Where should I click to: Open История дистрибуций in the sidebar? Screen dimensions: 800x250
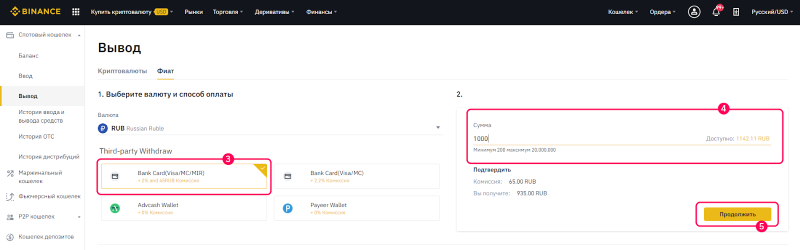(x=49, y=157)
